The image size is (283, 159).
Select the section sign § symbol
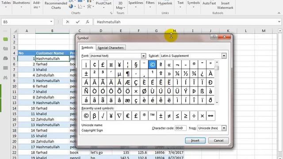click(136, 64)
